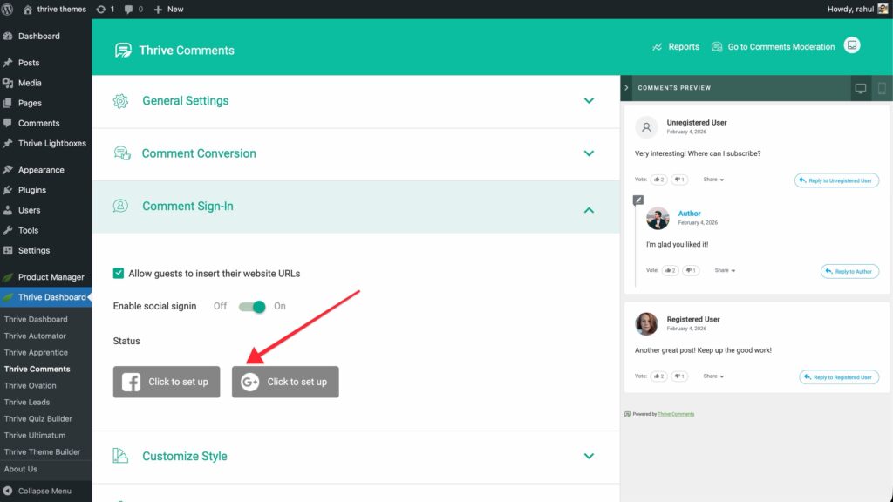
Task: Click Google Click to set up button
Action: coord(285,382)
